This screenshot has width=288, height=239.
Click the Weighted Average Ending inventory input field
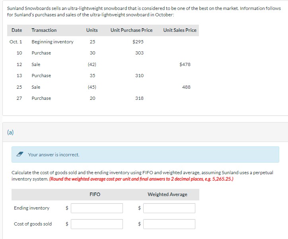coord(169,208)
